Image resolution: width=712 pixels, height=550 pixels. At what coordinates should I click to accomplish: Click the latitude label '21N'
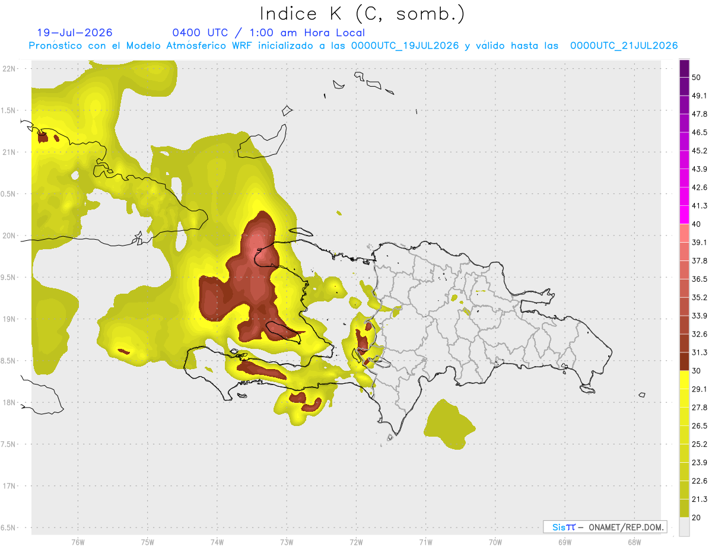click(9, 152)
